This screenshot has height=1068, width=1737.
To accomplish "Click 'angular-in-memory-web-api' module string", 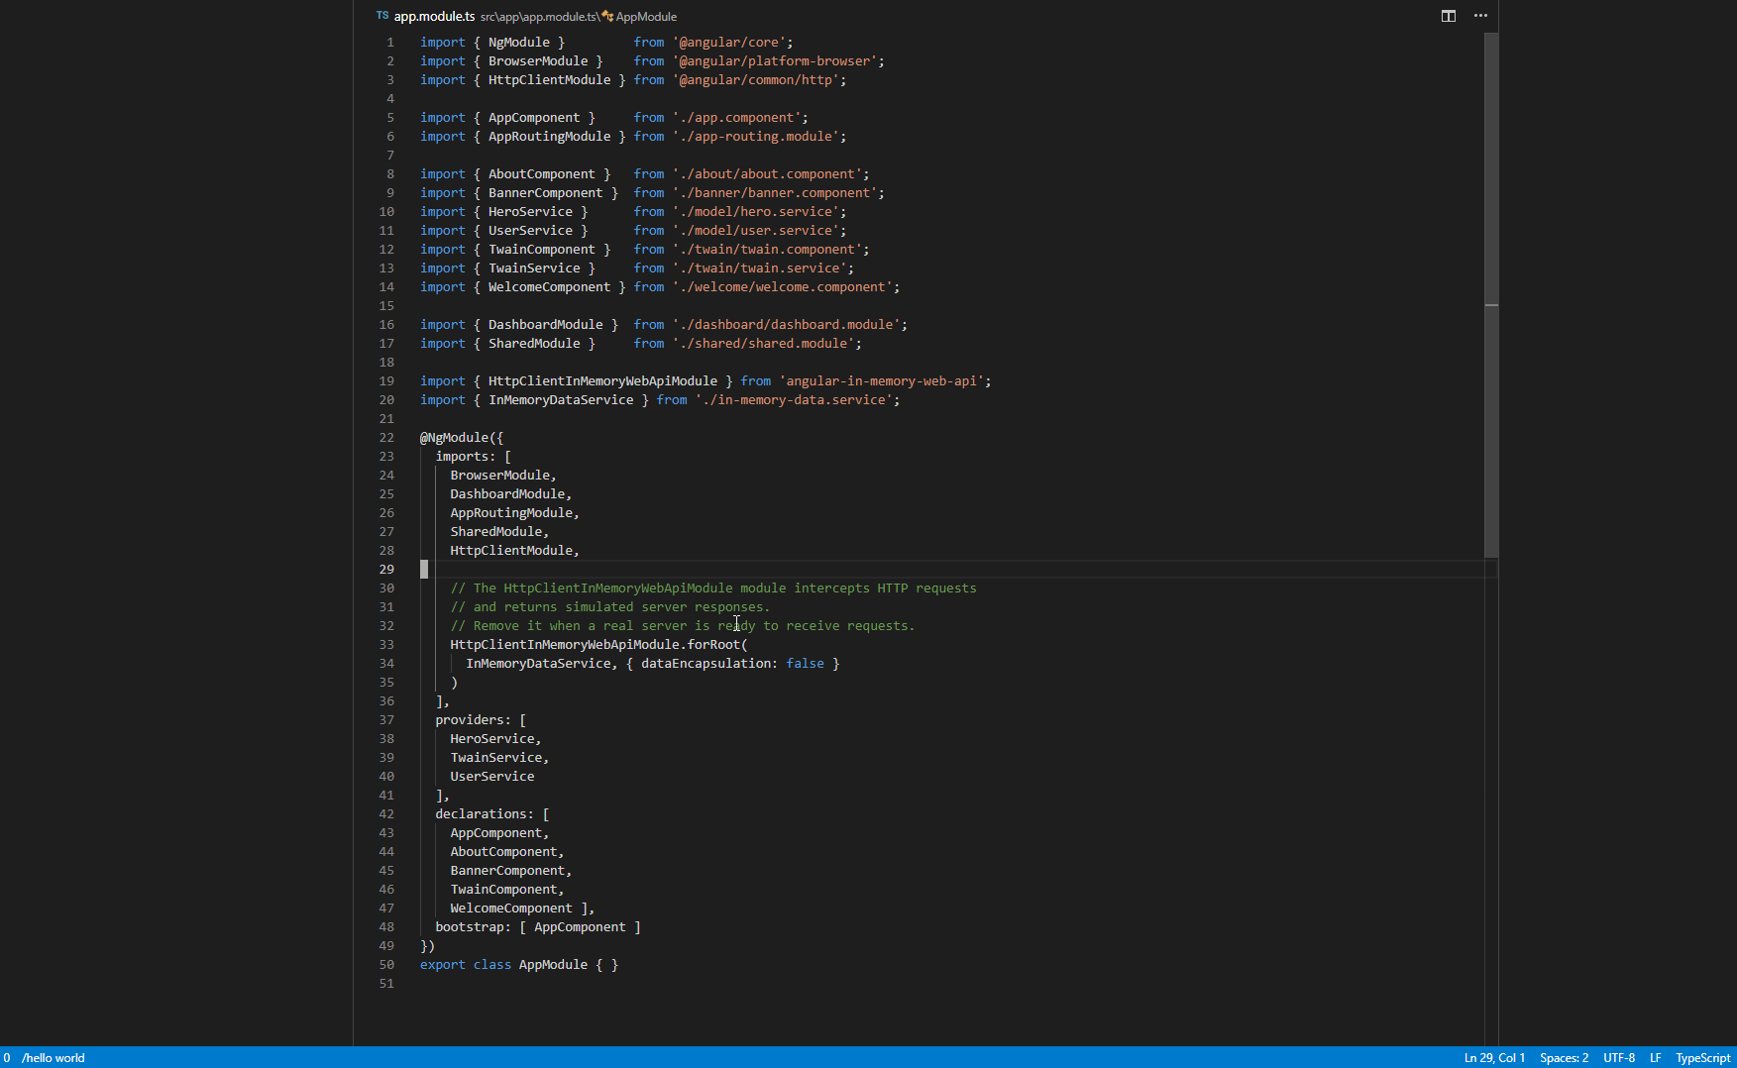I will [x=880, y=380].
